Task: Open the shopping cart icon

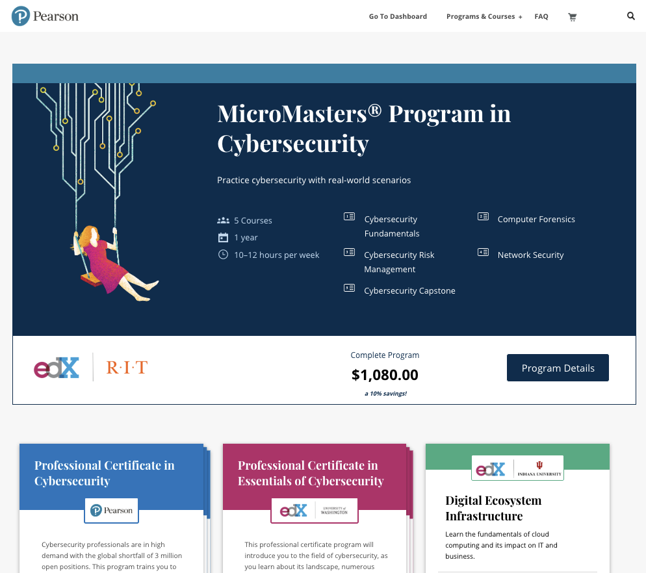Action: tap(573, 17)
